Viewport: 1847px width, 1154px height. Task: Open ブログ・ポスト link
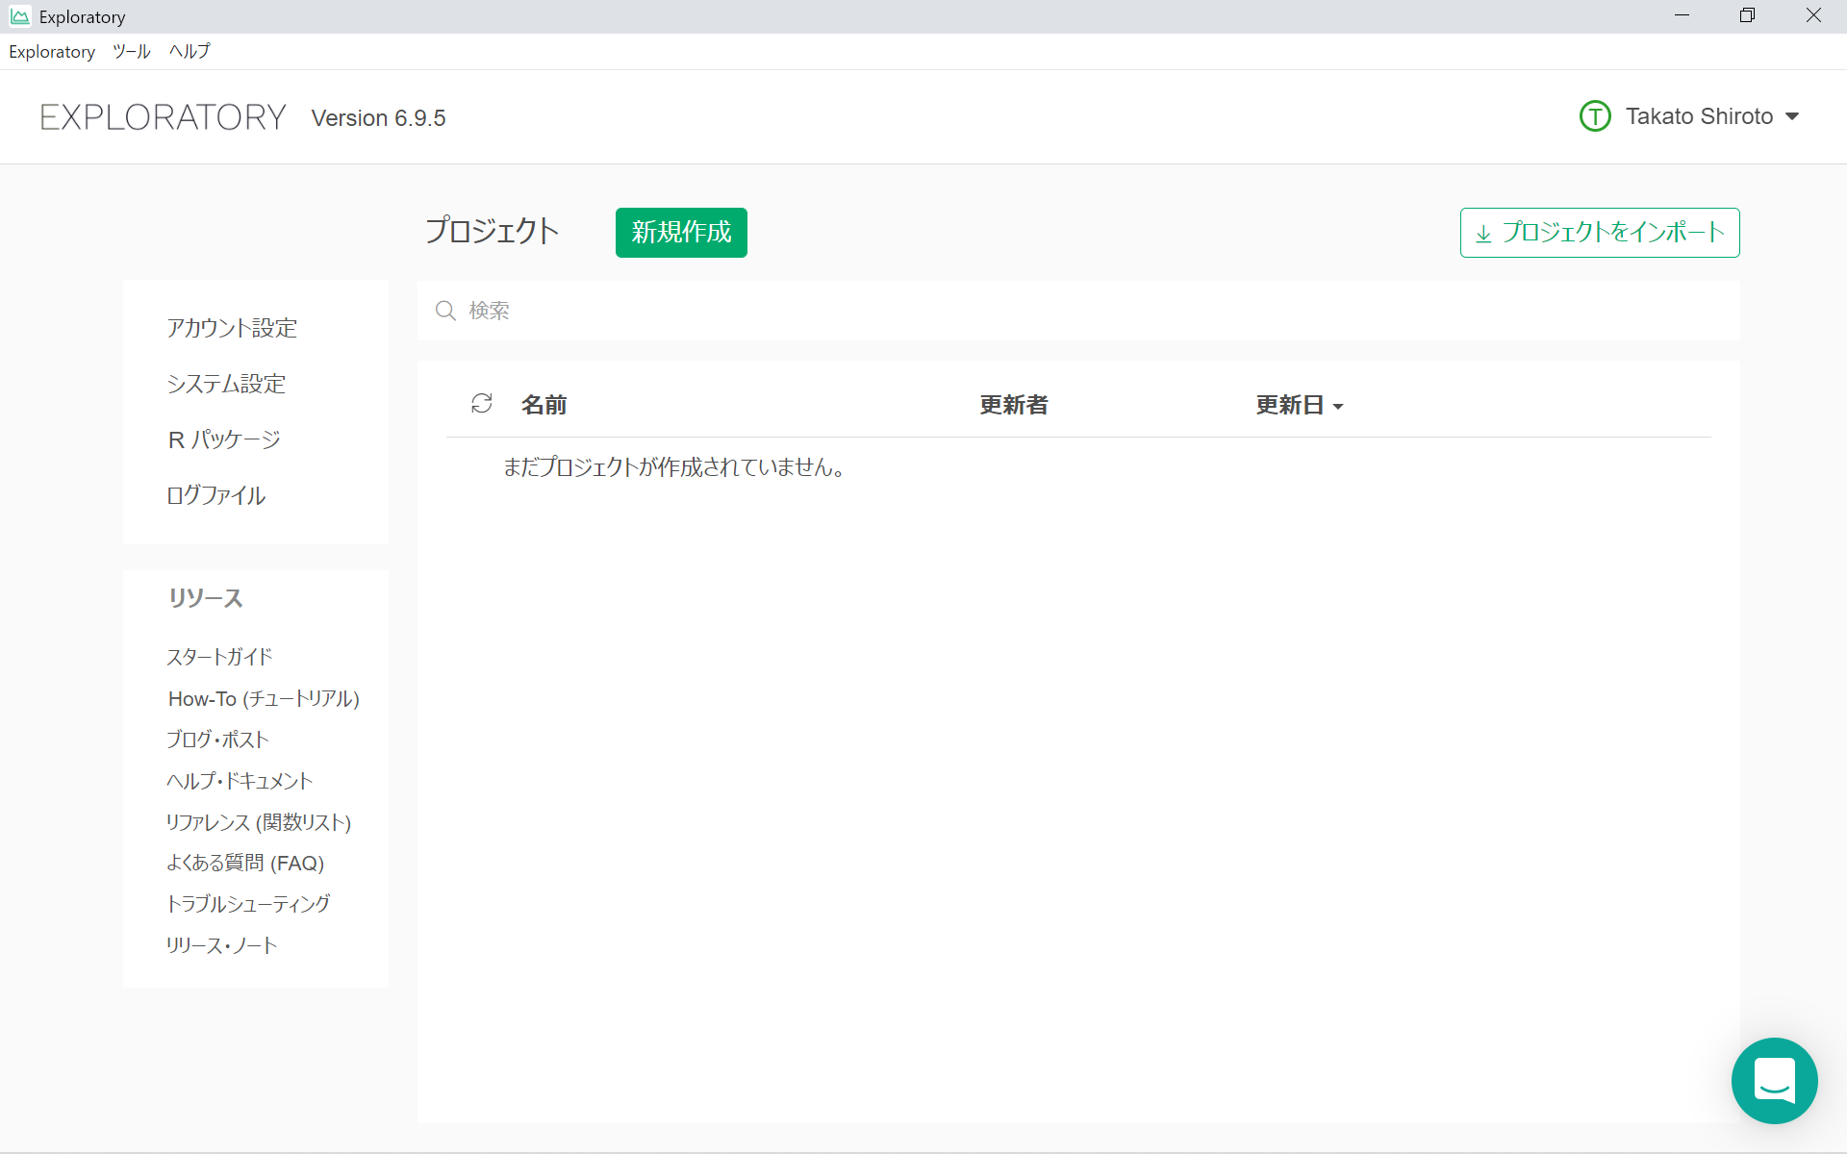(x=217, y=740)
